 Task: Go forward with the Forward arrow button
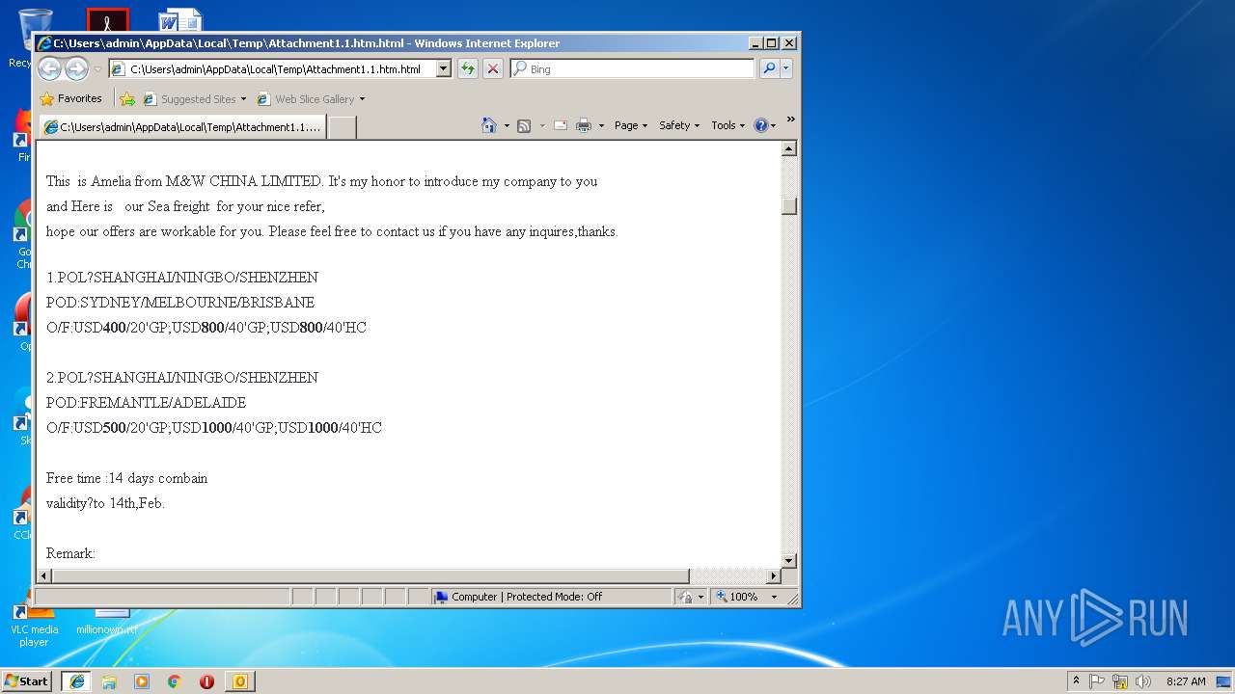(x=76, y=68)
